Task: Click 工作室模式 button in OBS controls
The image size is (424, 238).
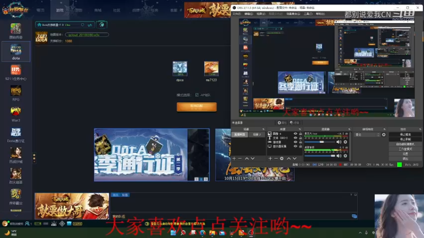Action: (405, 149)
